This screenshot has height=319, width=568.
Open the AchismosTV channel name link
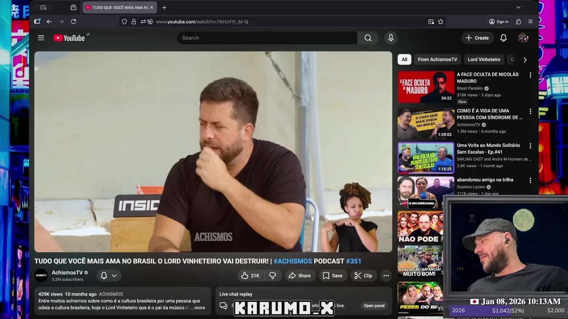[x=67, y=272]
